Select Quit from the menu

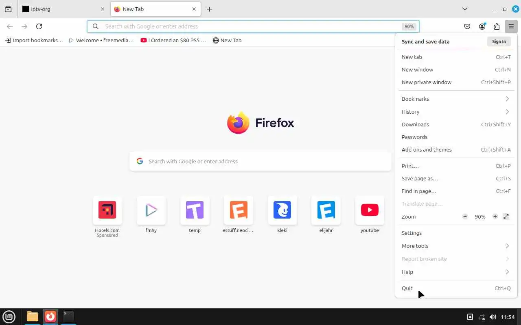[x=456, y=288]
